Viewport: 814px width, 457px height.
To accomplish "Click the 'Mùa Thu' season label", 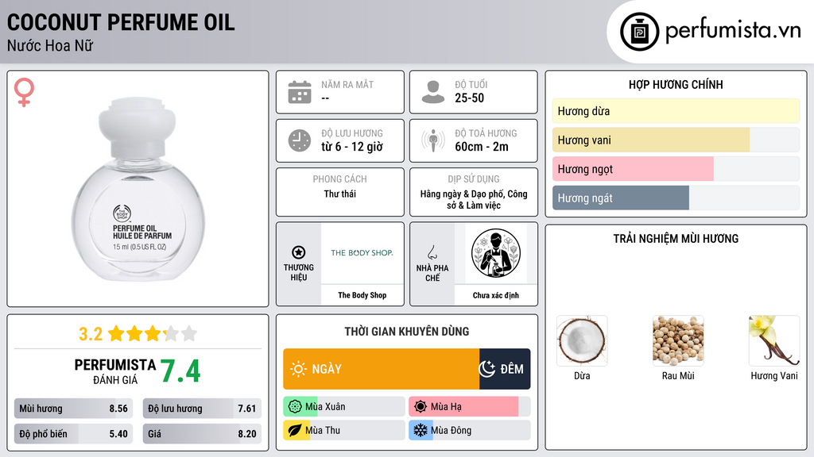I will 323,430.
